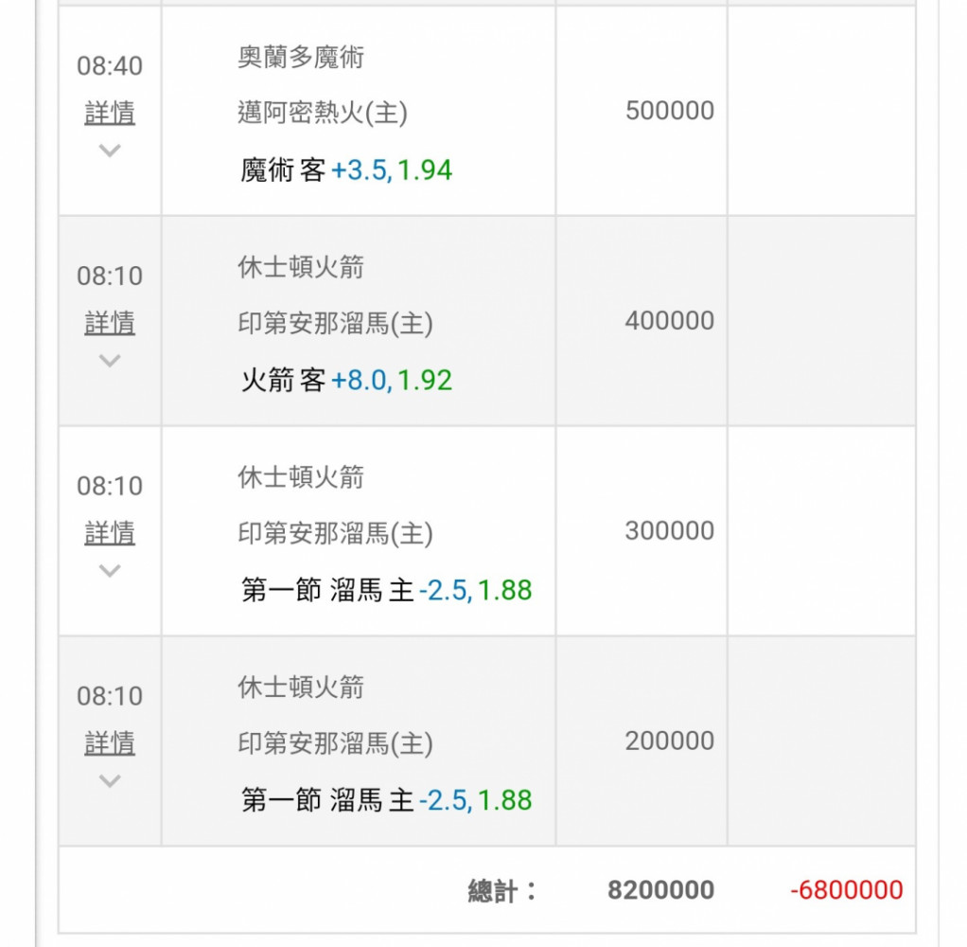Open 詳情 link for the 08:40 game

pyautogui.click(x=110, y=113)
